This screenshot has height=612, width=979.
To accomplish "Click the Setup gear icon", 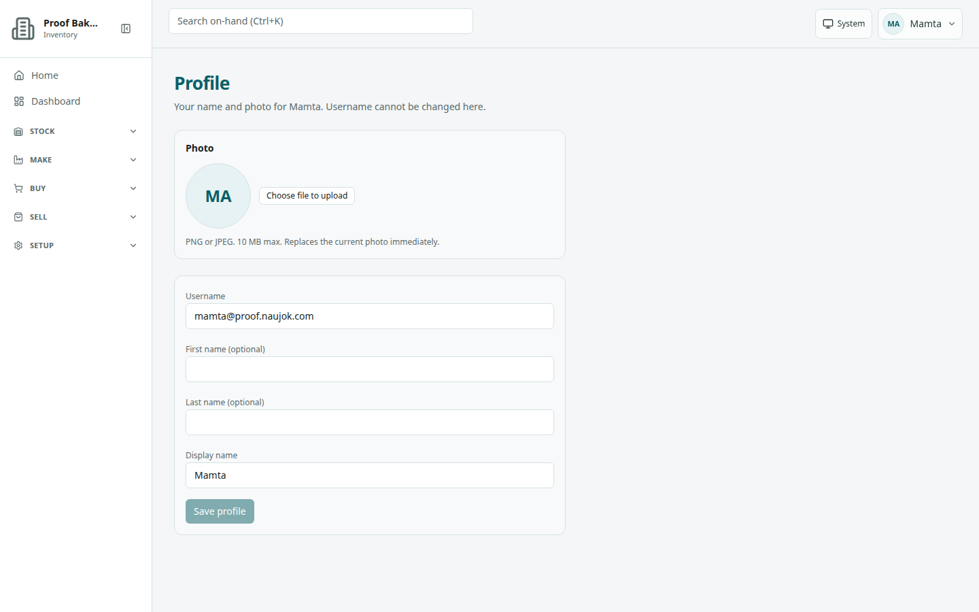I will (x=18, y=245).
